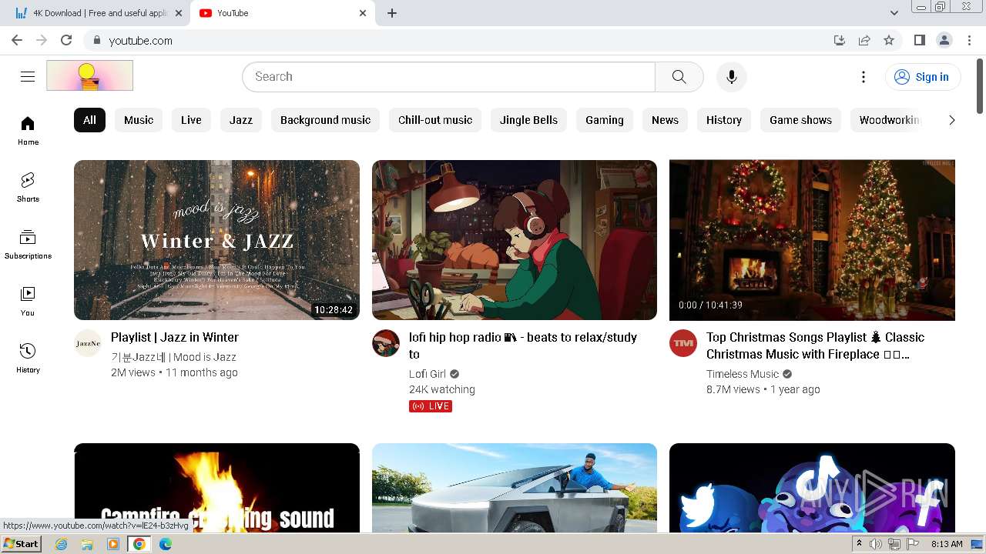Select the All filter chip
986x554 pixels.
click(89, 120)
